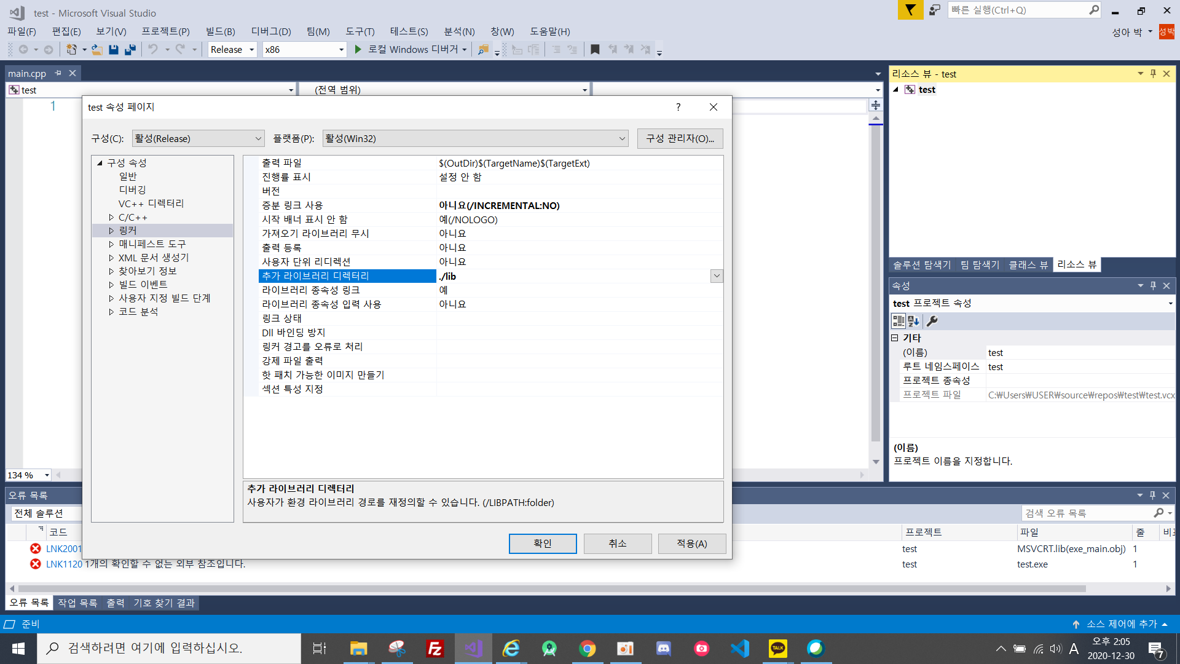Click the Save All toolbar icon

(x=130, y=50)
